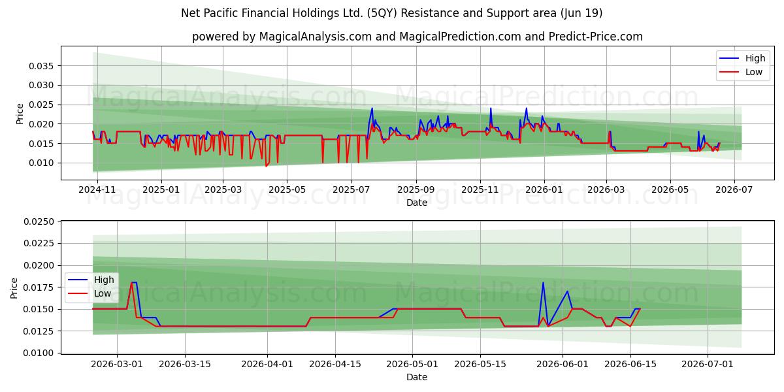Click the 2026-05 tick label in upper chart
The image size is (784, 392).
pyautogui.click(x=670, y=189)
